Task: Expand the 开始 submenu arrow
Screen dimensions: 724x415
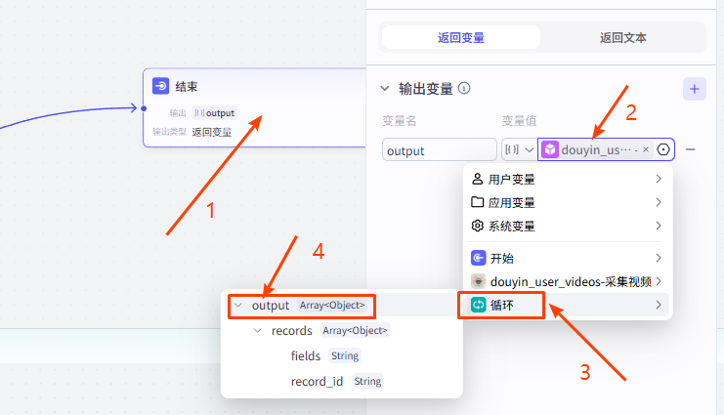Action: pyautogui.click(x=659, y=258)
